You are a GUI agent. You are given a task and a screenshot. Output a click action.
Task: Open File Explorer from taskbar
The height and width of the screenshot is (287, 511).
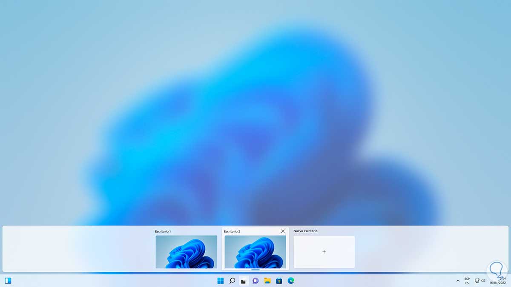(x=267, y=281)
